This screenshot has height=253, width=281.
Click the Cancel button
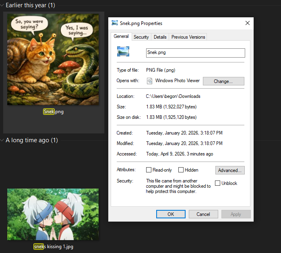tap(203, 214)
